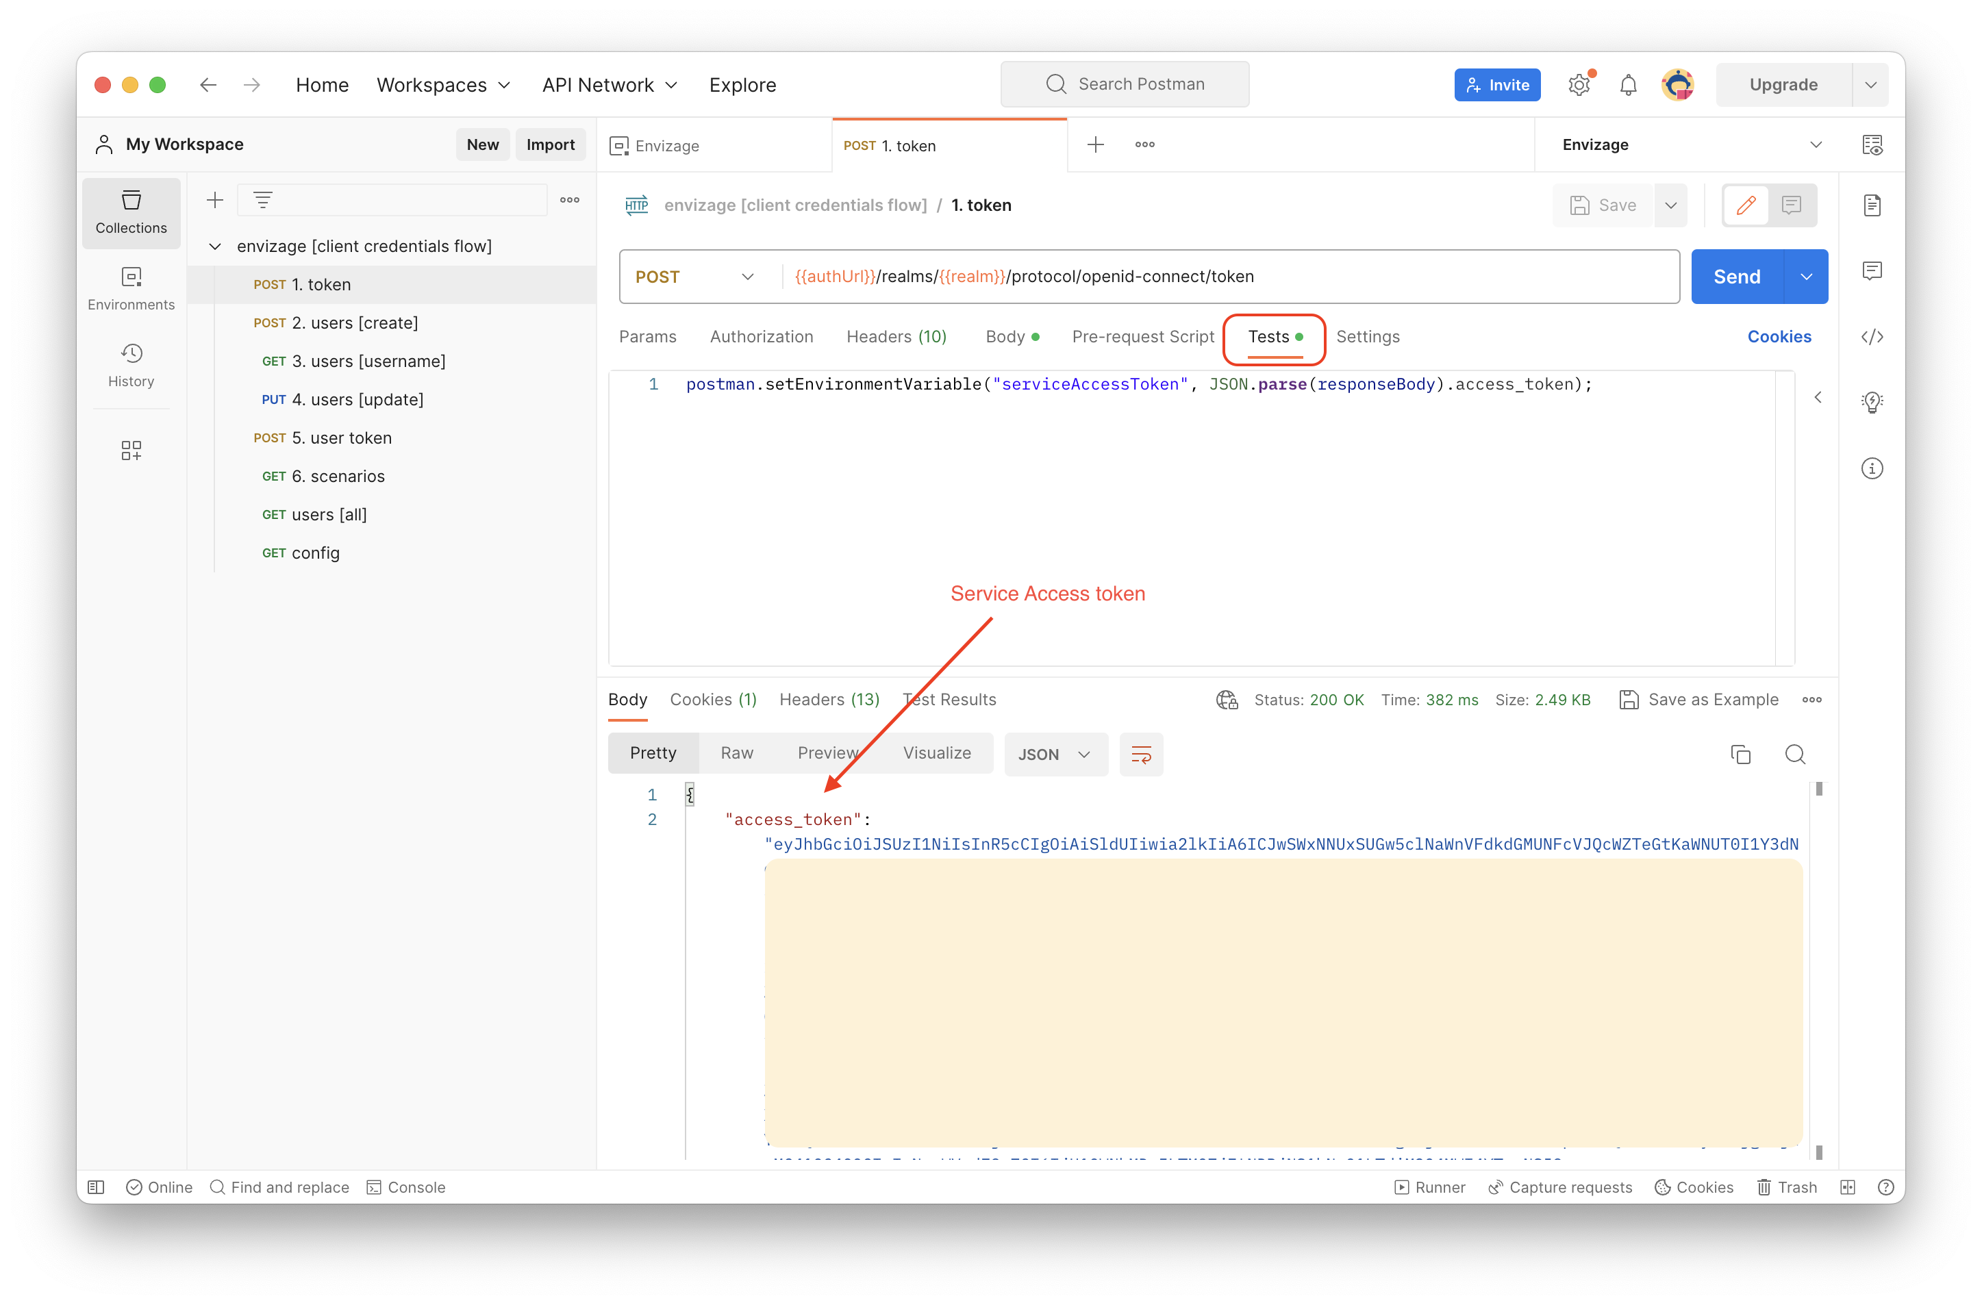Open the Cookies link under Send
1982x1305 pixels.
(1779, 336)
